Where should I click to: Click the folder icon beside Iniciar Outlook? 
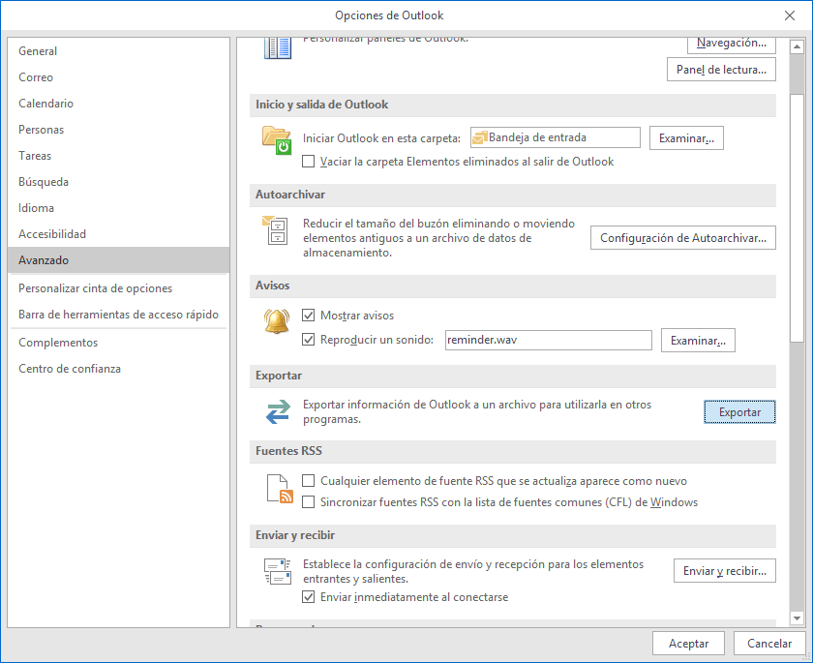[x=277, y=140]
